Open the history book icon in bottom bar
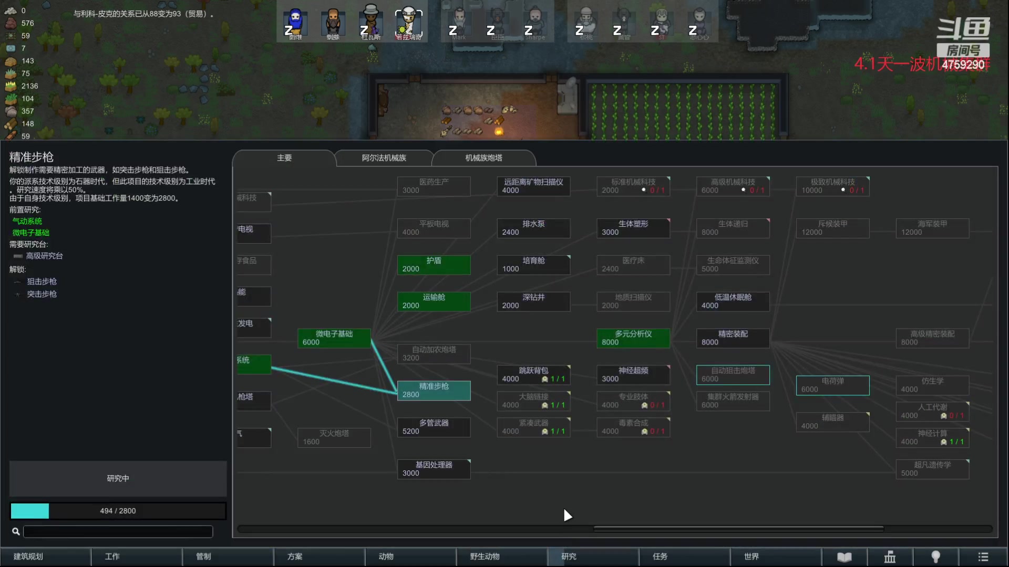 tap(844, 557)
